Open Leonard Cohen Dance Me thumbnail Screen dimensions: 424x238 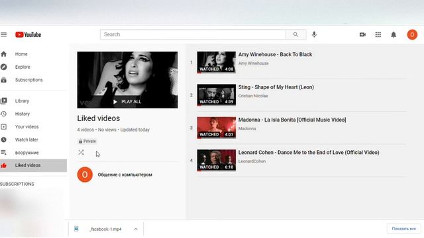[217, 160]
